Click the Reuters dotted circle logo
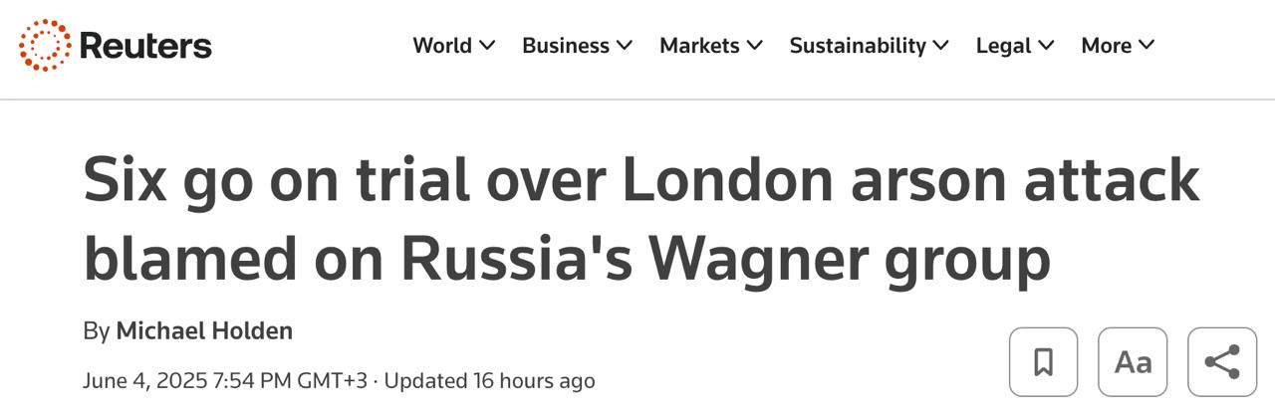This screenshot has height=419, width=1275. click(45, 46)
